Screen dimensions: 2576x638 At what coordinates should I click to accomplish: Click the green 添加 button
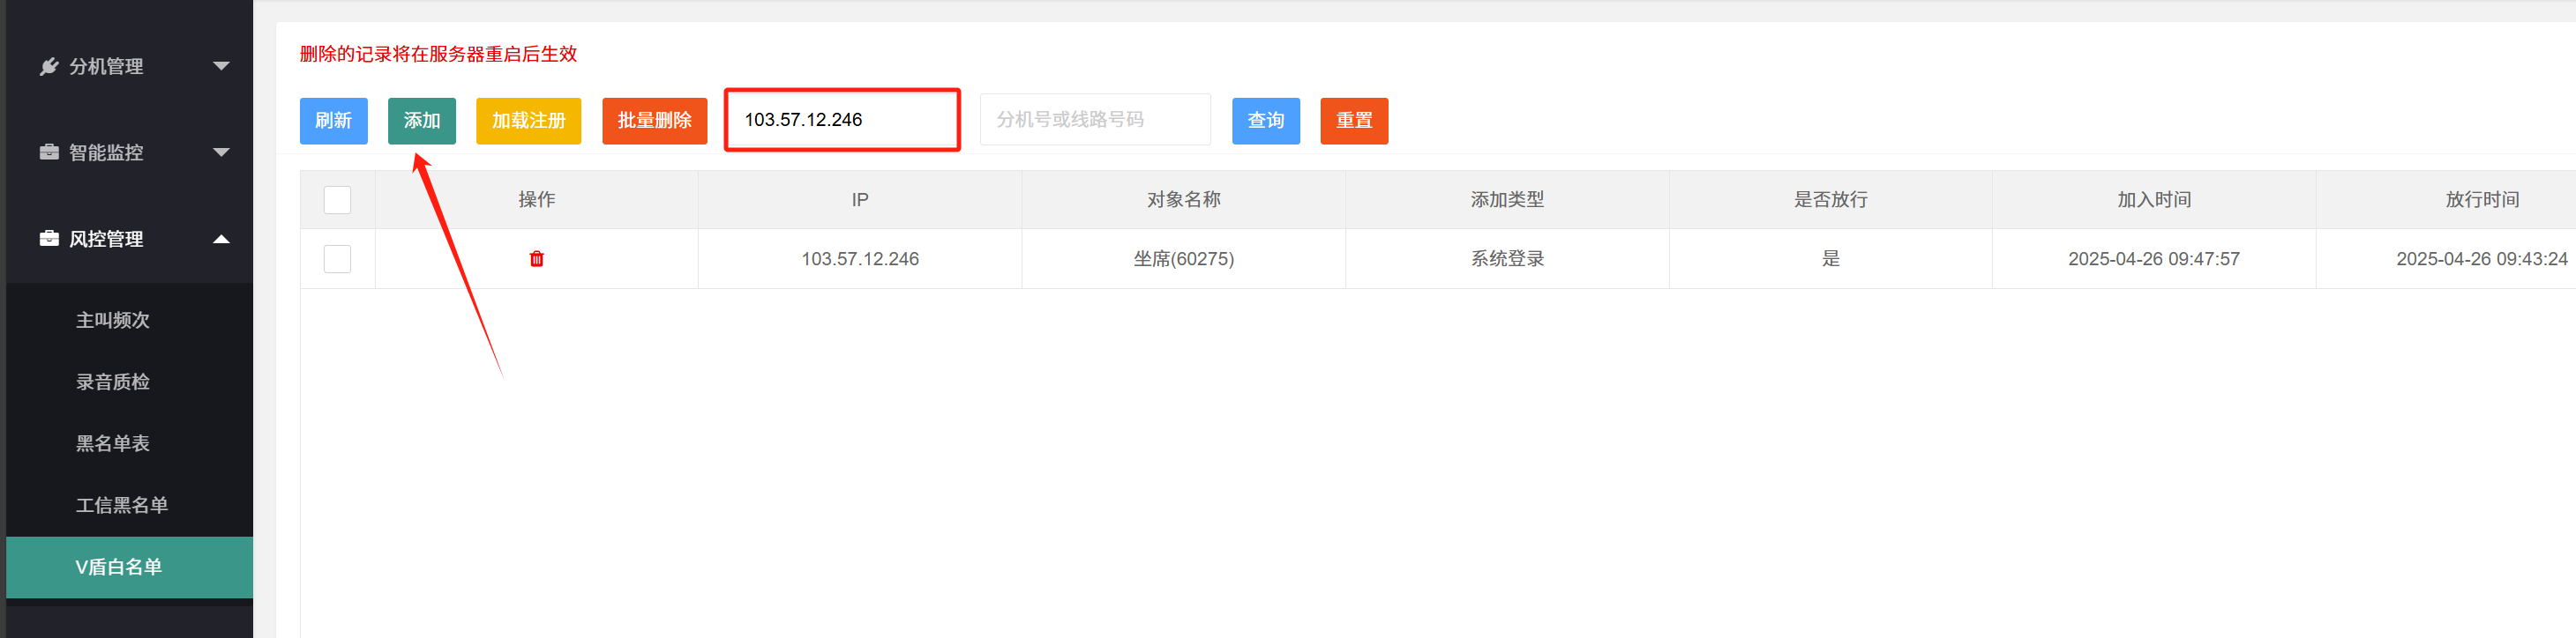[421, 121]
